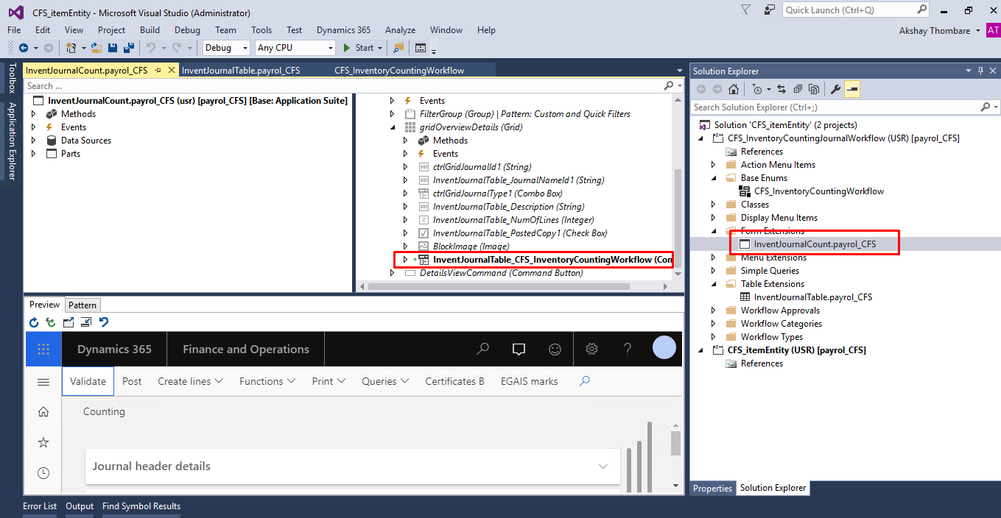The image size is (1001, 518).
Task: Collapse the Base Enums folder
Action: [713, 178]
